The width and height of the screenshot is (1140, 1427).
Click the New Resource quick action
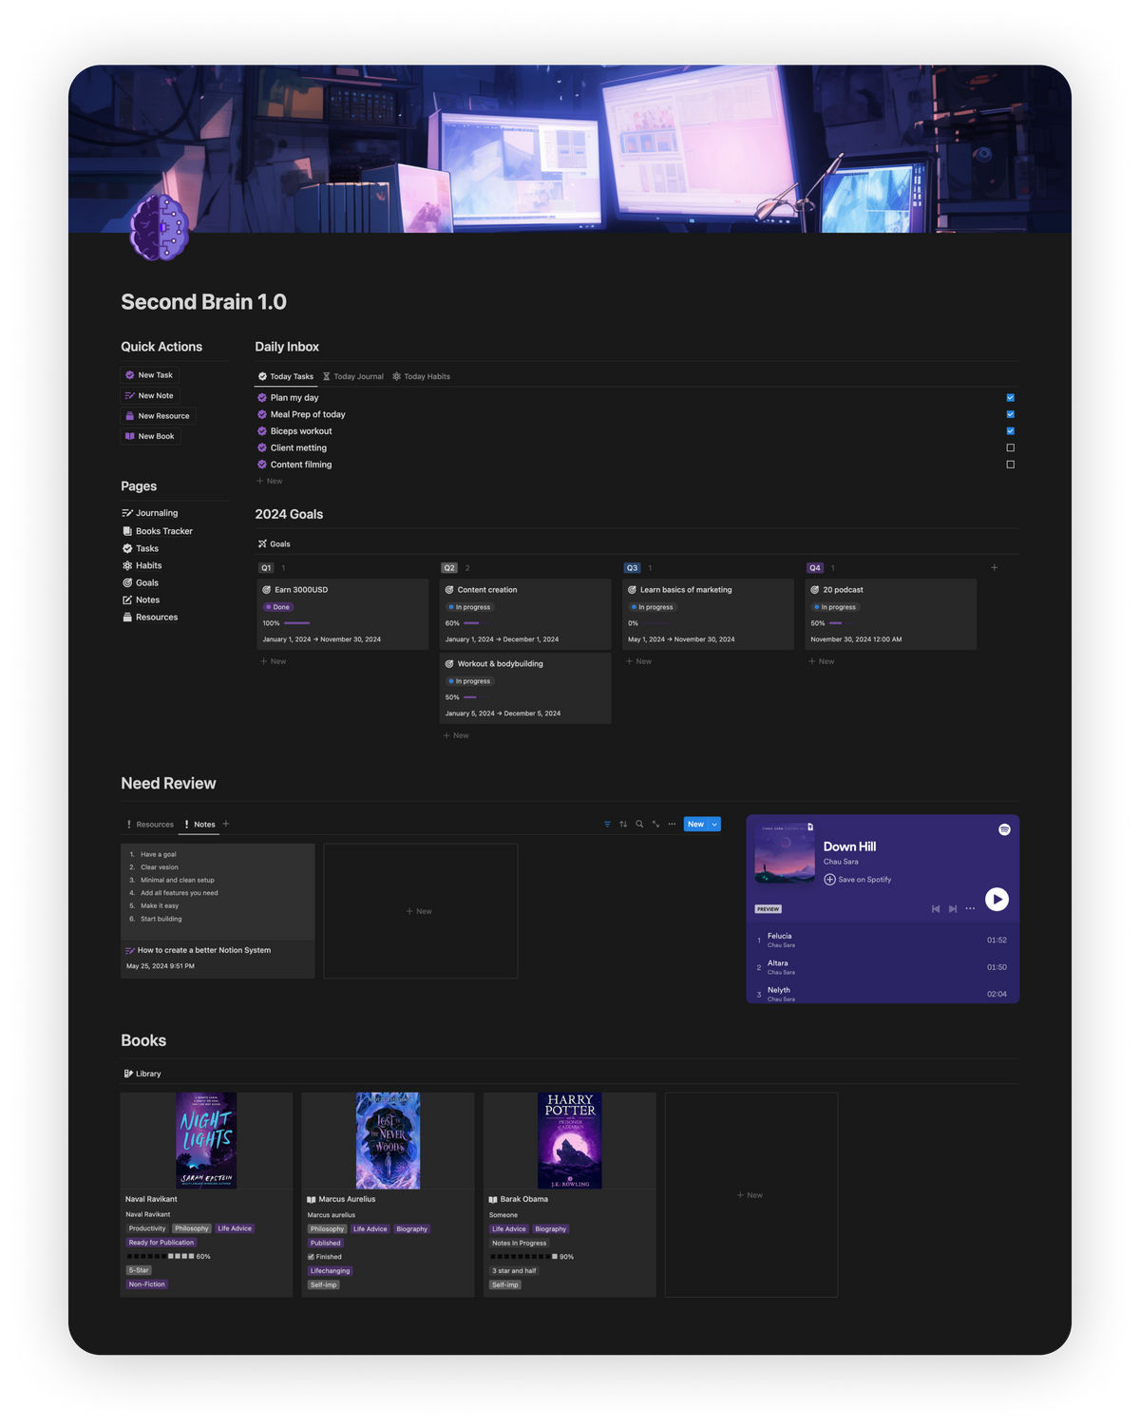coord(158,416)
